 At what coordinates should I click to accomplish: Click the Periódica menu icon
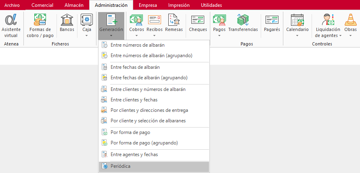click(x=104, y=166)
